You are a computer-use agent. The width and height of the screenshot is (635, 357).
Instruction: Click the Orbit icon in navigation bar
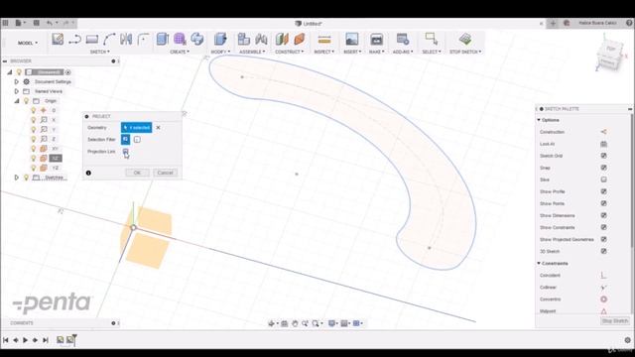pyautogui.click(x=271, y=323)
